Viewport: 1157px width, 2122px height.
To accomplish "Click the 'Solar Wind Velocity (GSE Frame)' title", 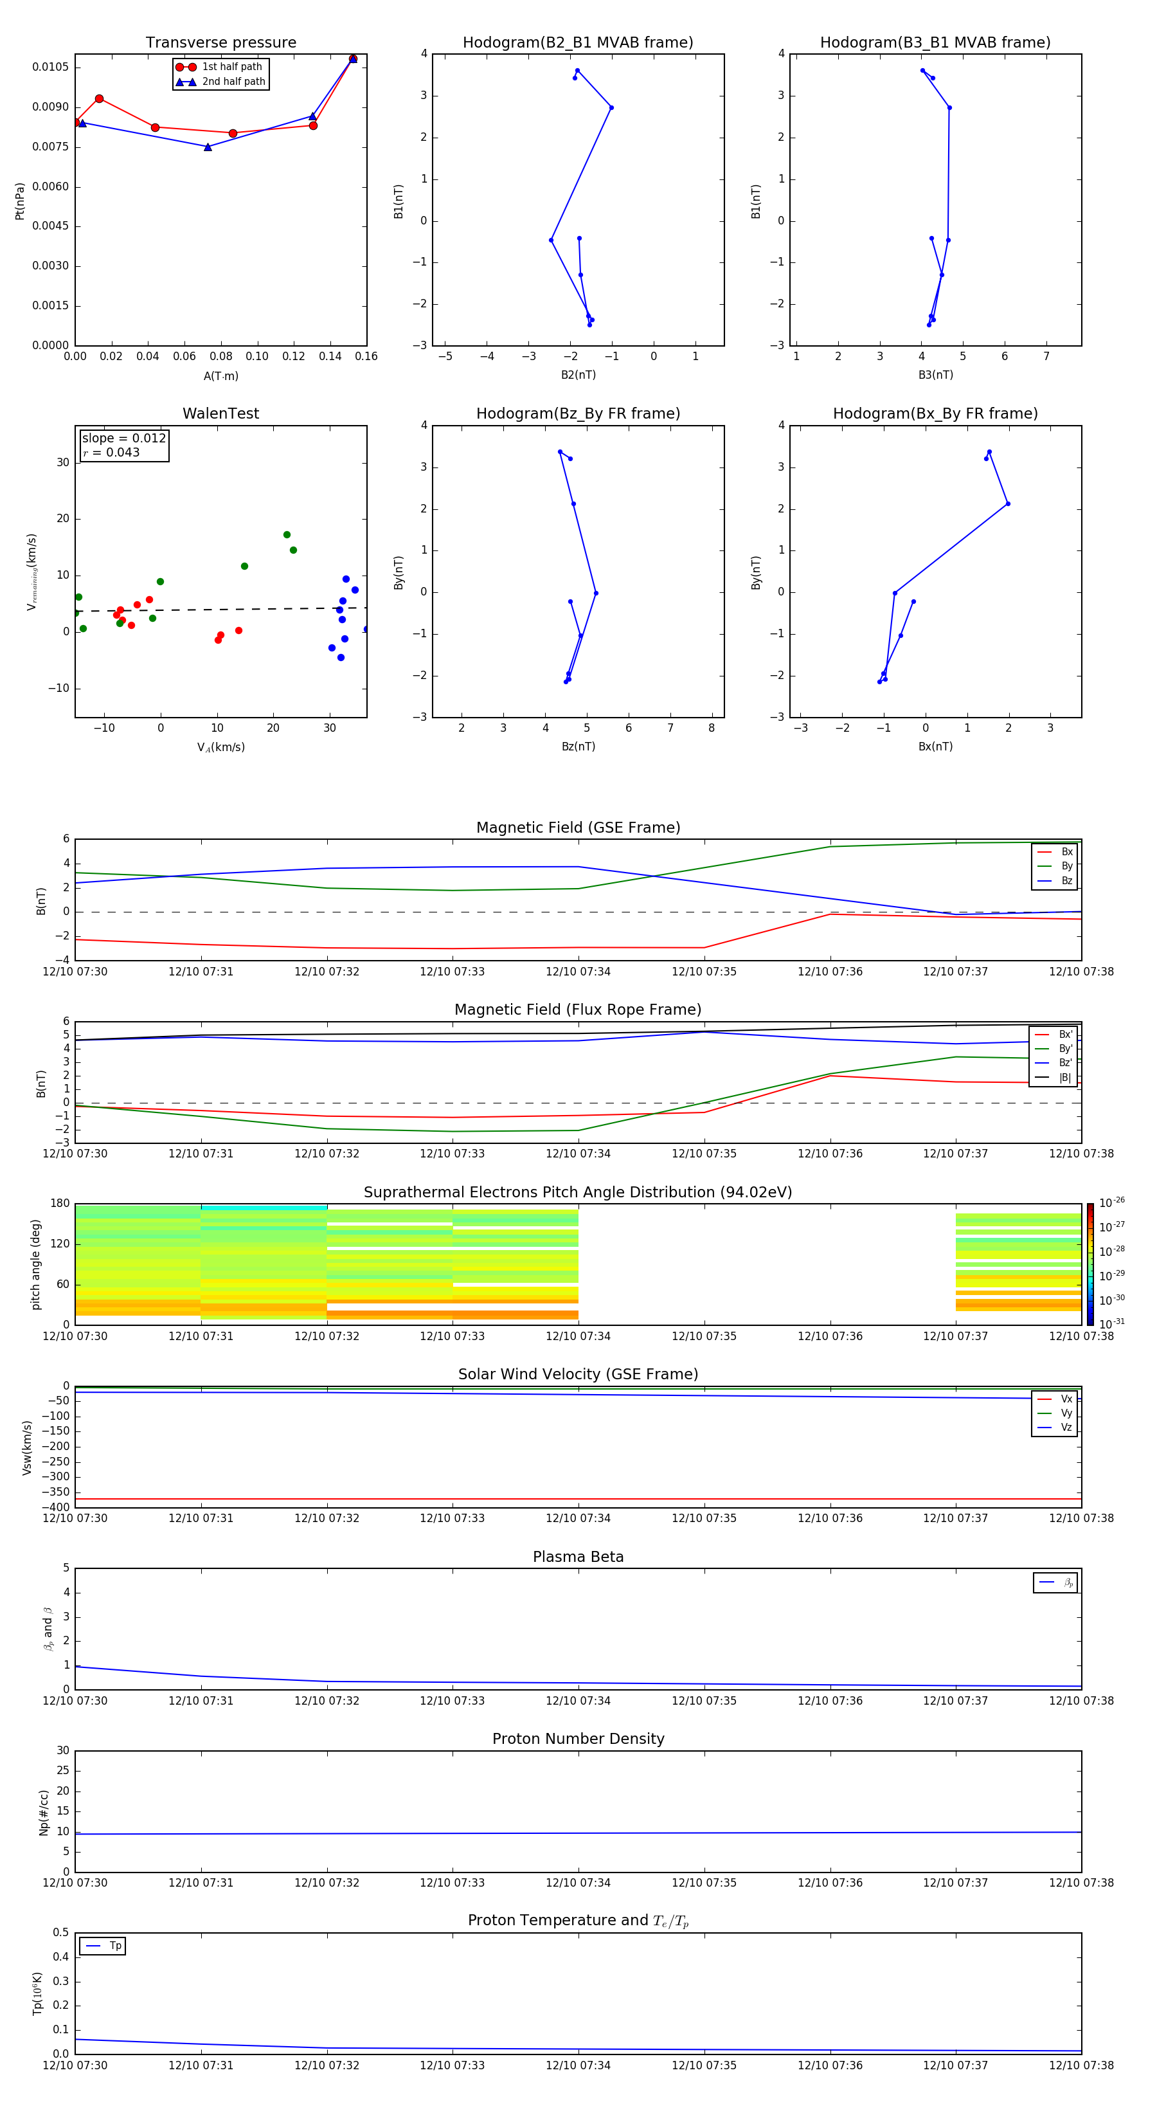I will pos(578,1375).
